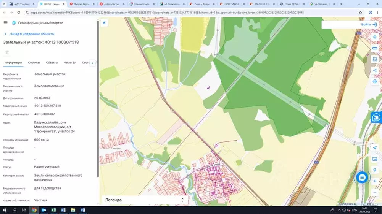Open the map screenshot tool
This screenshot has width=382, height=214.
[x=375, y=159]
